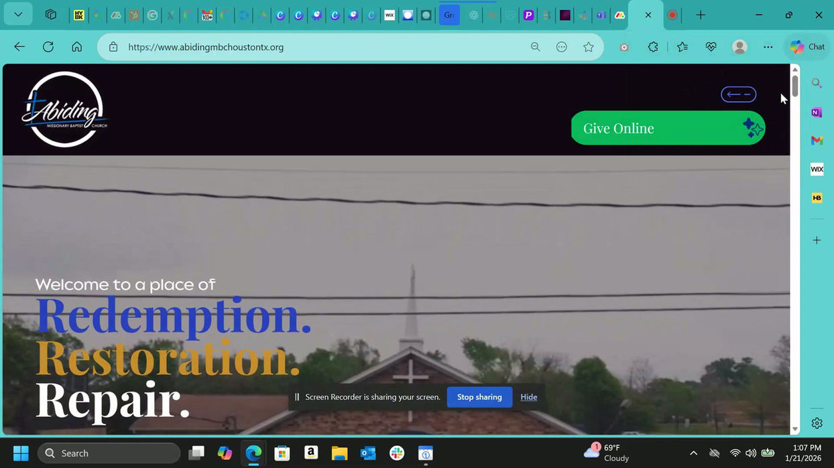Screen dimensions: 834x468
Task: Open the Copilot Chat button
Action: click(807, 47)
